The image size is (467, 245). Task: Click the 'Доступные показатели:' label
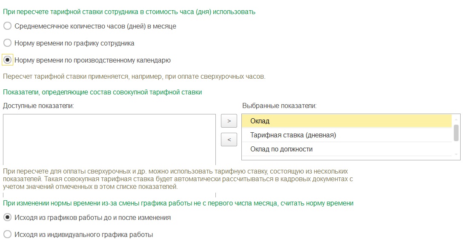click(38, 105)
